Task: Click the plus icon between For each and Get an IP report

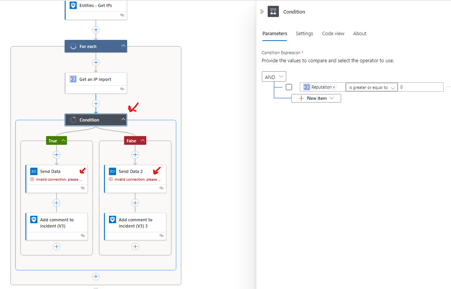Action: 96,62
